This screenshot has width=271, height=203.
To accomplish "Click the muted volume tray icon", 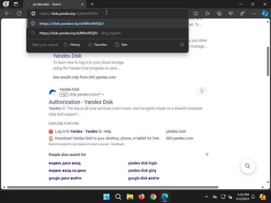I will pyautogui.click(x=230, y=197).
